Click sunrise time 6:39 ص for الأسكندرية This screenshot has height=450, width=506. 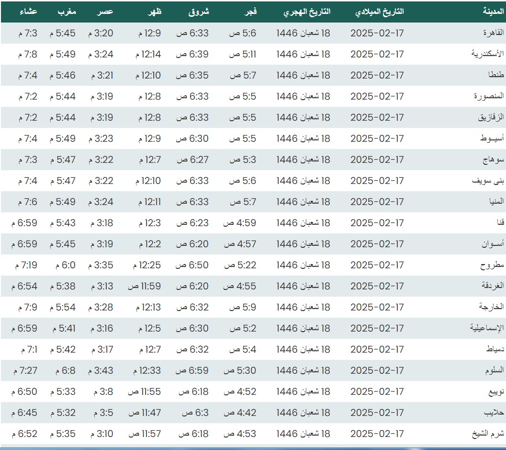click(192, 54)
